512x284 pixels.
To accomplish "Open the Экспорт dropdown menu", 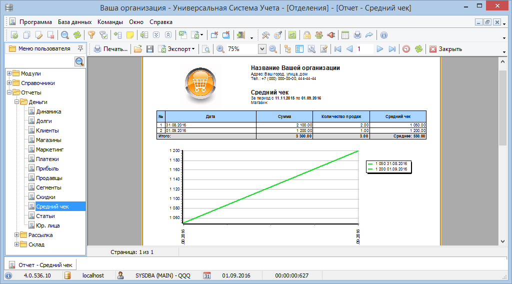I will (193, 49).
